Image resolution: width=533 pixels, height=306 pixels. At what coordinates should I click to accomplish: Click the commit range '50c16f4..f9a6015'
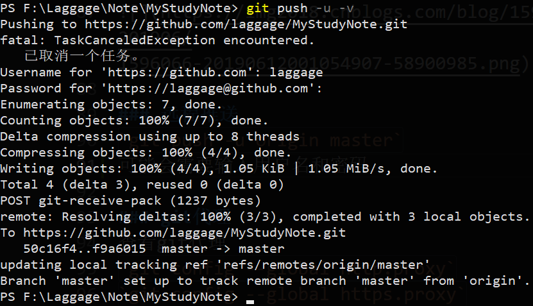[84, 248]
